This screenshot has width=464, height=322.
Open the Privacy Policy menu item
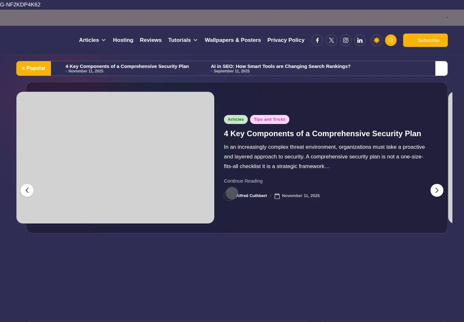286,40
